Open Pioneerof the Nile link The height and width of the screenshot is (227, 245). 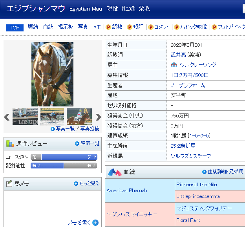tap(197, 185)
